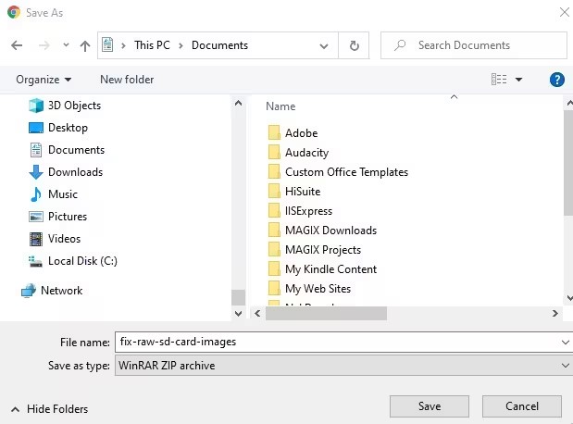Select the Music folder in sidebar
This screenshot has width=573, height=424.
point(63,194)
